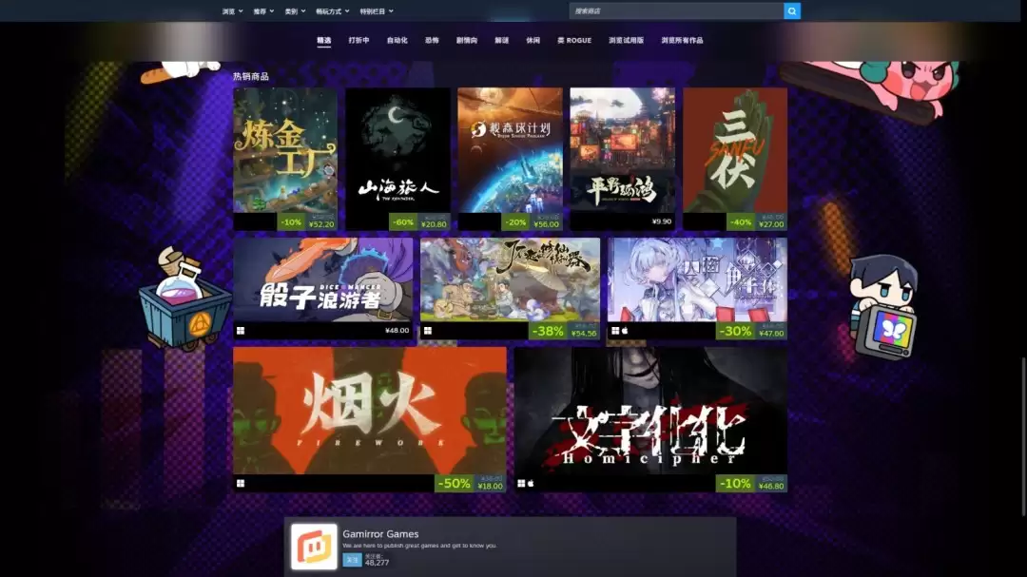
Task: Open the 山海旅人 game thumbnail
Action: coord(397,155)
